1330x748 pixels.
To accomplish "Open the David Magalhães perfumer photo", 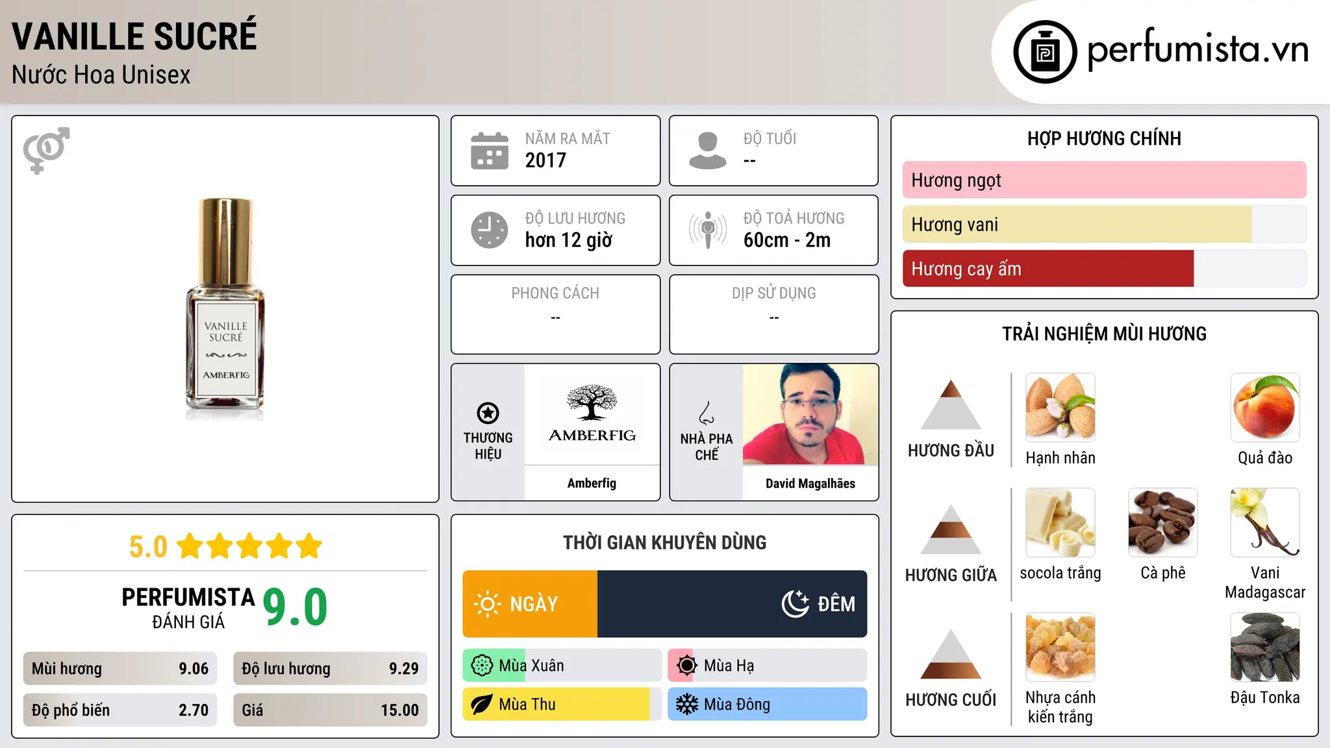I will (810, 414).
